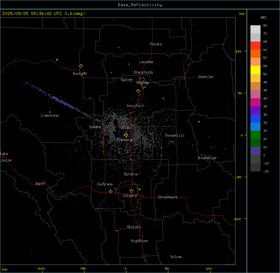This screenshot has height=273, width=280.
Task: Click the Ponoka city label
Action: tap(156, 44)
